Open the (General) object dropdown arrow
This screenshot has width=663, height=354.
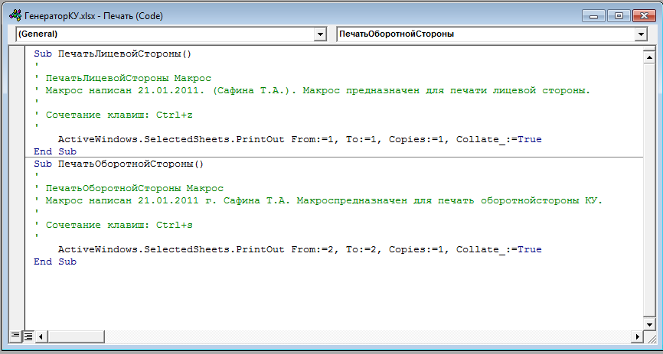(x=321, y=34)
